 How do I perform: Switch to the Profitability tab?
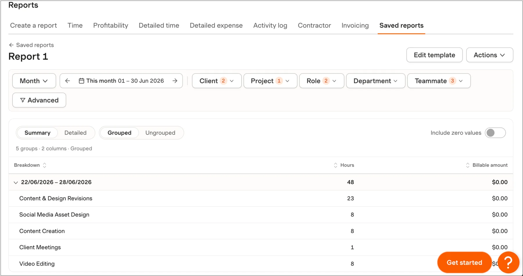[111, 26]
